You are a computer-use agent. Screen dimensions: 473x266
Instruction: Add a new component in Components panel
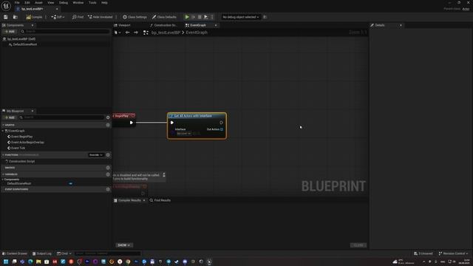[10, 31]
